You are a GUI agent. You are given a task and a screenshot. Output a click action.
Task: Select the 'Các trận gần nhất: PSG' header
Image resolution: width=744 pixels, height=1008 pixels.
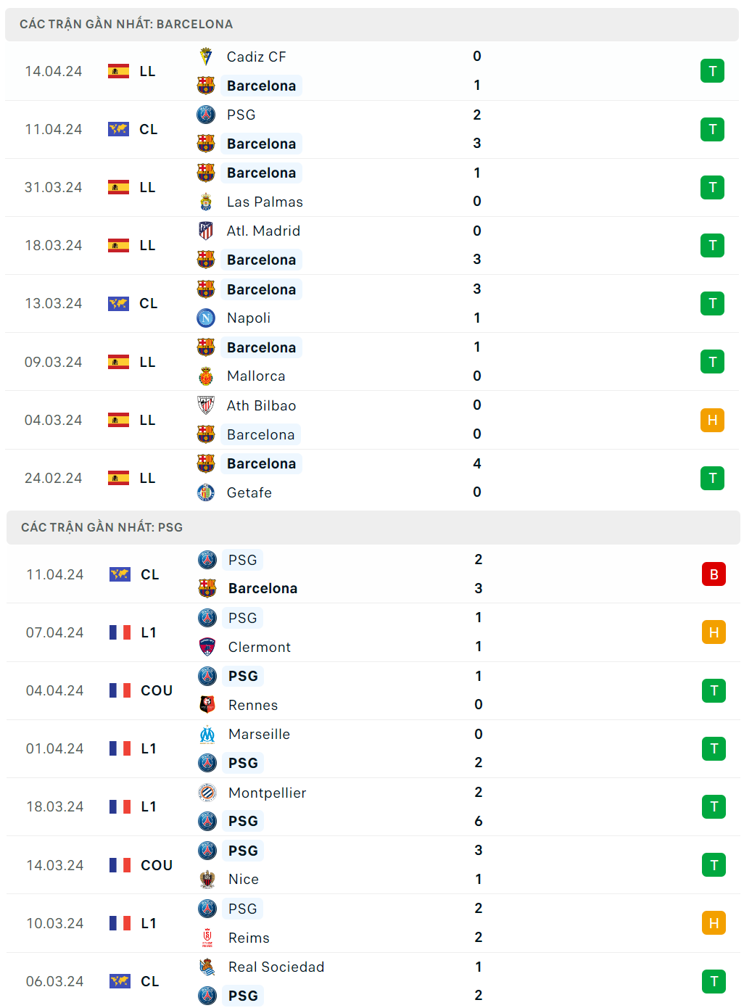(102, 527)
